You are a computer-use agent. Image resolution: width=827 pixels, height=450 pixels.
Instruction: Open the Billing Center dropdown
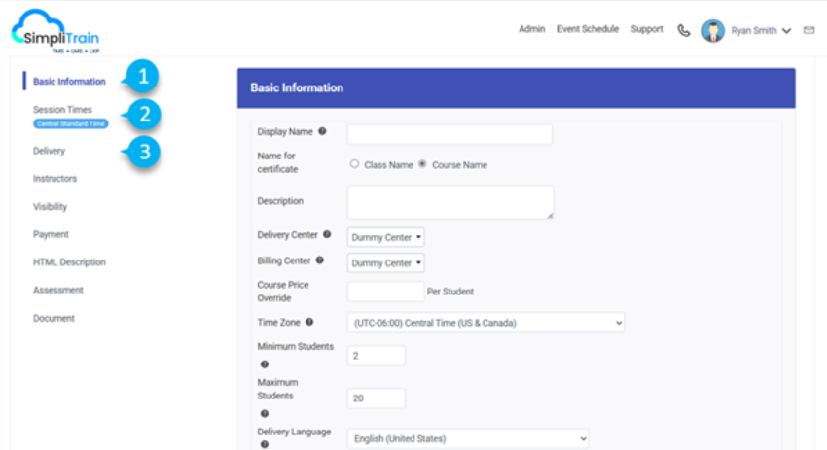pos(385,262)
